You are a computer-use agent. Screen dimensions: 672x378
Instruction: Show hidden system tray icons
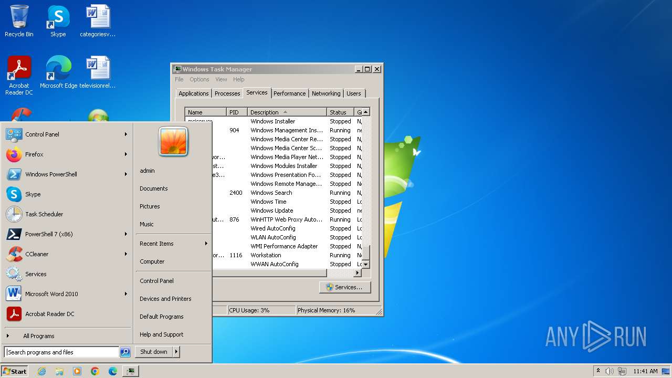598,371
